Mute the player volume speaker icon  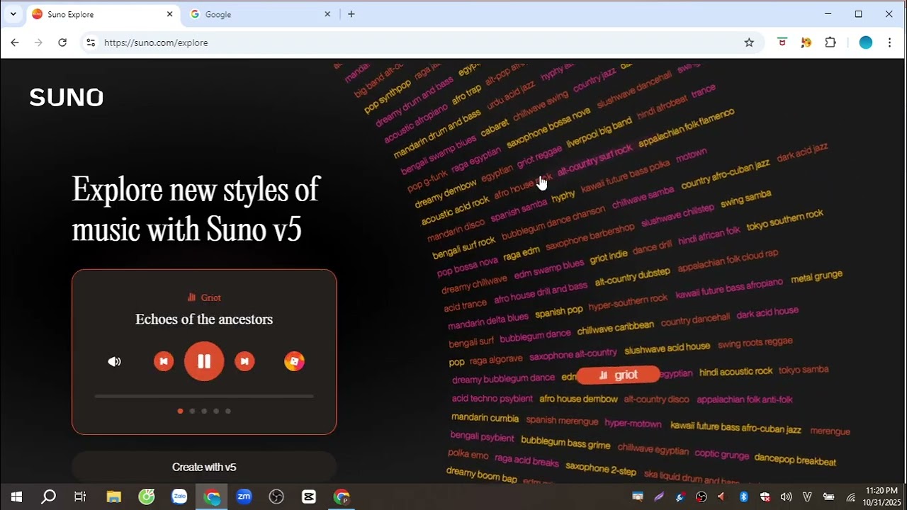(x=114, y=361)
